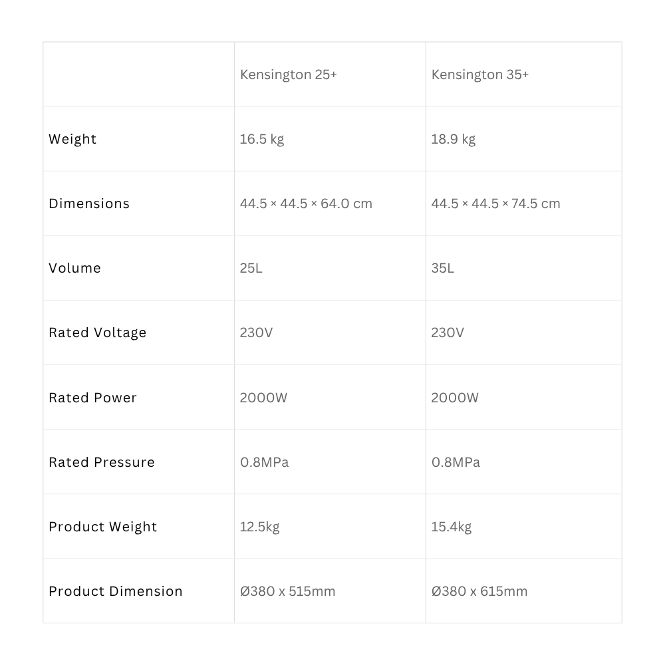Click 230V under Kensington 25+
The image size is (665, 665).
[x=256, y=332]
